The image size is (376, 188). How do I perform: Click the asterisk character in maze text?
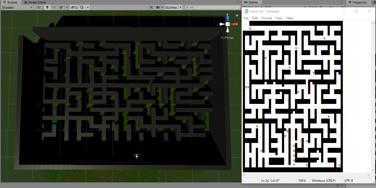pos(294,165)
